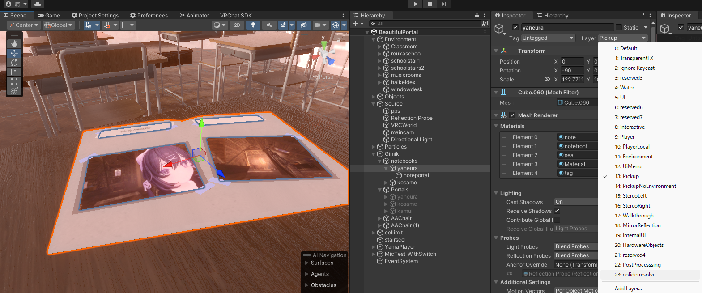
Task: Toggle scene lighting bulb
Action: click(x=253, y=25)
